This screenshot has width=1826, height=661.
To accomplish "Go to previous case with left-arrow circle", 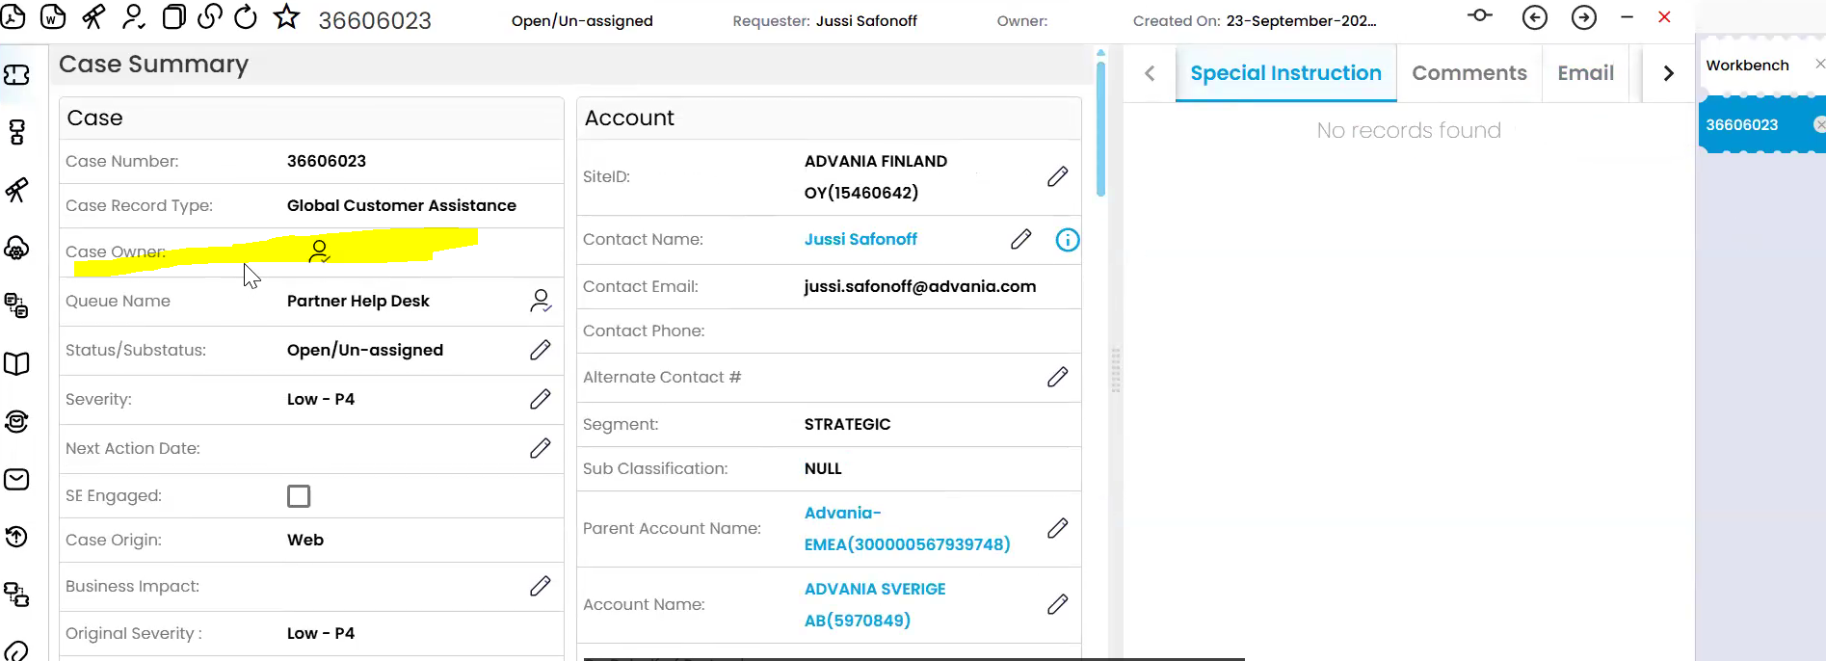I will [x=1535, y=17].
